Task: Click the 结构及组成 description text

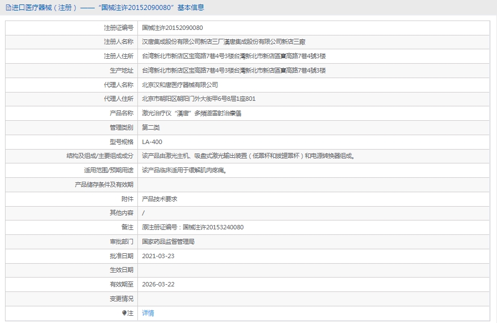Action: point(248,156)
